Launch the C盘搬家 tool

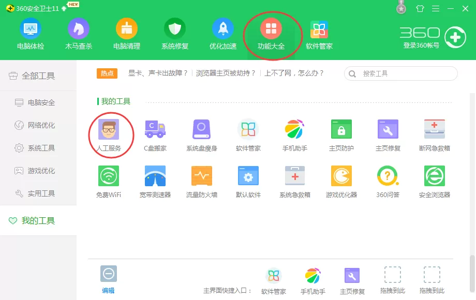[155, 136]
